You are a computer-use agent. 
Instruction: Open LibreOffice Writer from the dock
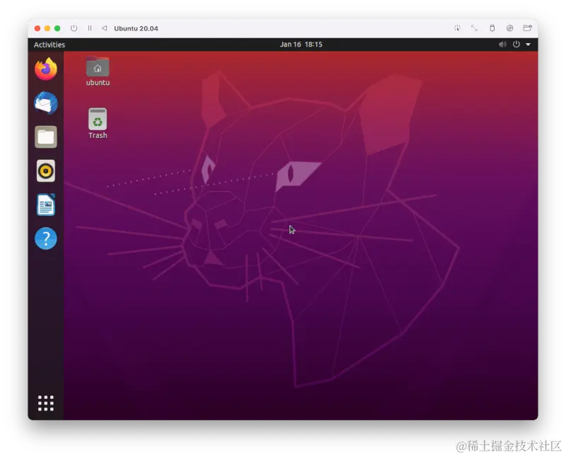coord(46,204)
